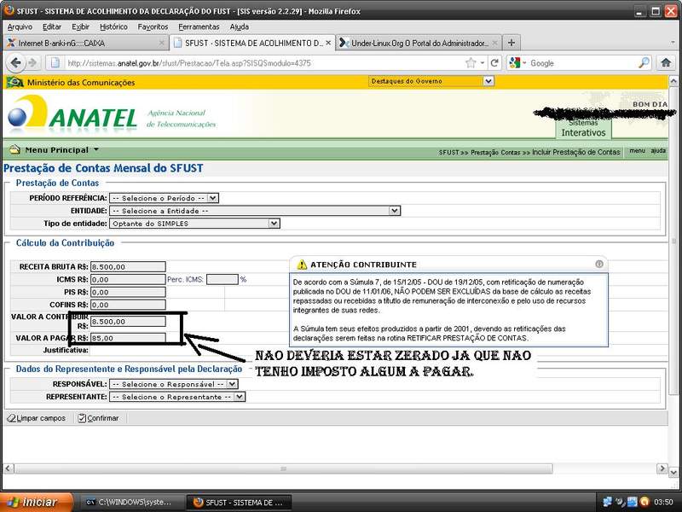682x512 pixels.
Task: Close the SFUST tab
Action: click(x=328, y=44)
